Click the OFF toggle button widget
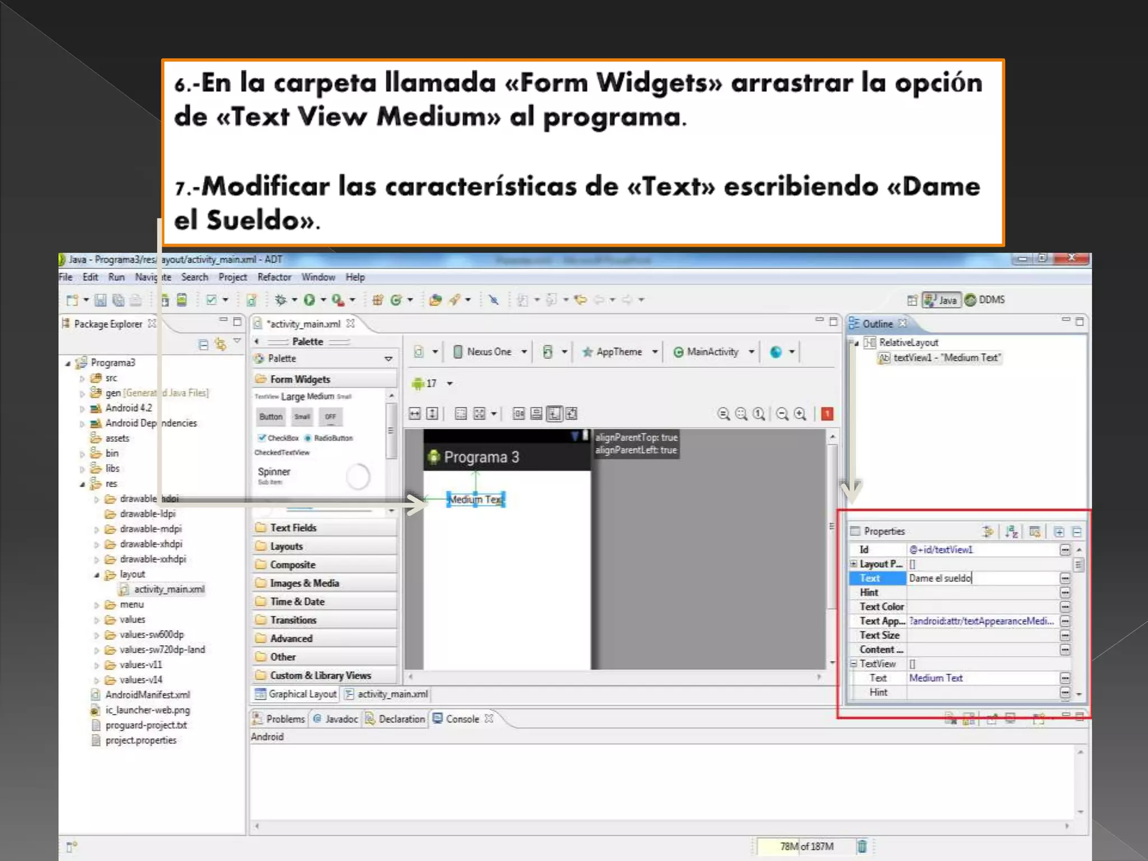This screenshot has height=861, width=1148. point(331,416)
